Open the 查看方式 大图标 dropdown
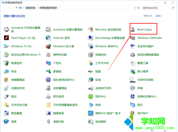This screenshot has height=132, width=178. coord(159,16)
